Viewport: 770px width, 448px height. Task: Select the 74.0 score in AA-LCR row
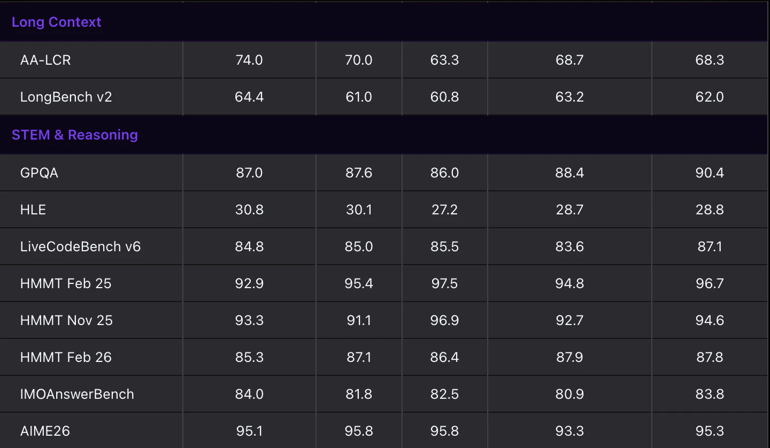click(249, 60)
